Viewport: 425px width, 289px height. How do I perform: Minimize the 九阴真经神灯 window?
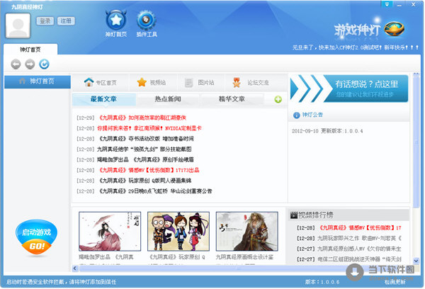coord(399,5)
